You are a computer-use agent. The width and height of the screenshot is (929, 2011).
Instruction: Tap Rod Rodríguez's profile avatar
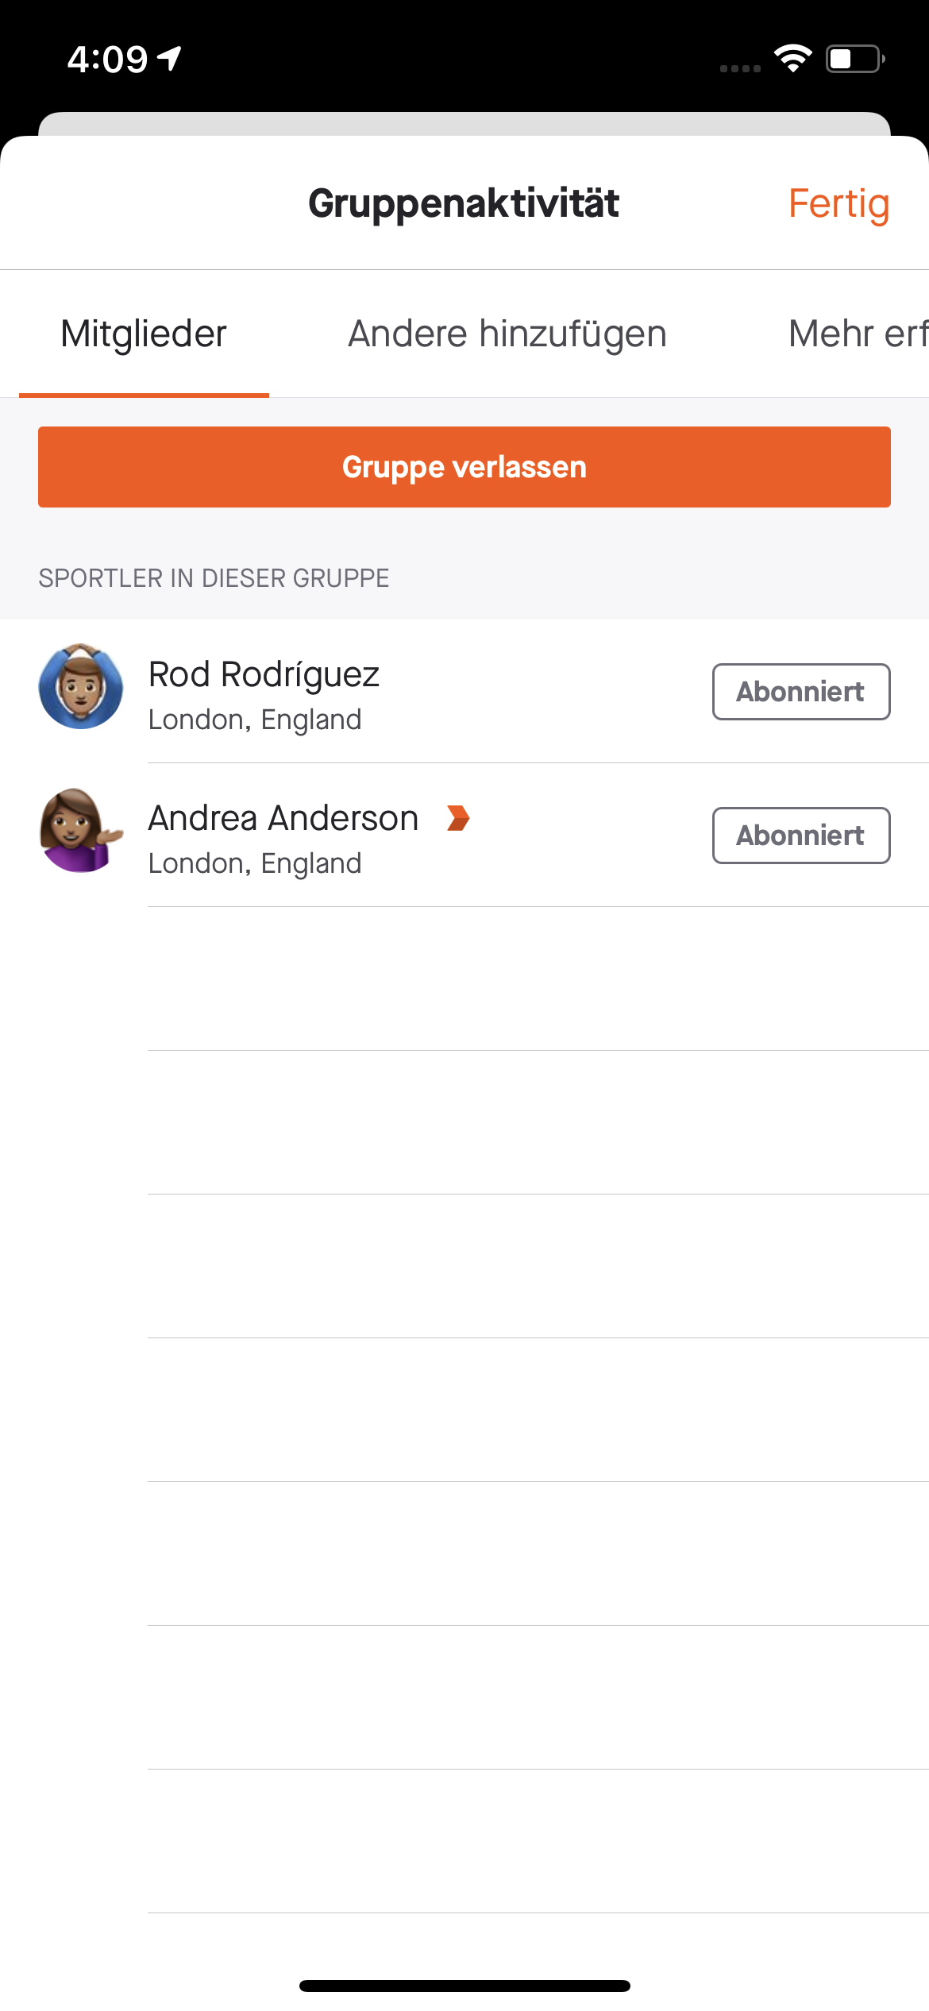pos(81,687)
